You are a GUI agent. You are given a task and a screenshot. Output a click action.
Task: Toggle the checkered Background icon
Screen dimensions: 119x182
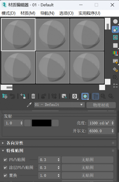[115, 38]
